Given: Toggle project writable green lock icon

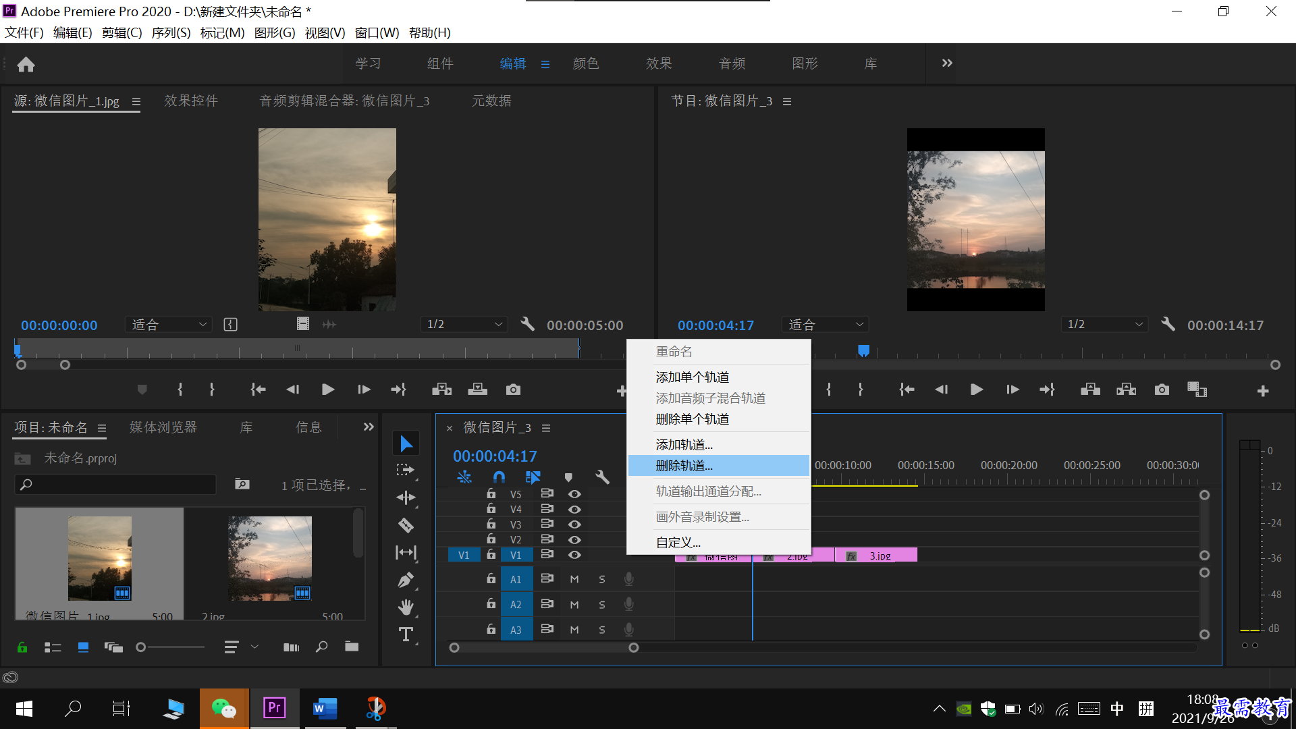Looking at the screenshot, I should (x=22, y=647).
